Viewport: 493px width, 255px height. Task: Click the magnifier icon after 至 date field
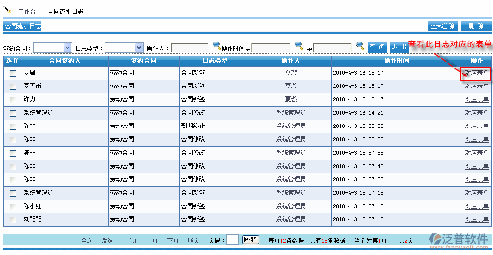click(359, 46)
